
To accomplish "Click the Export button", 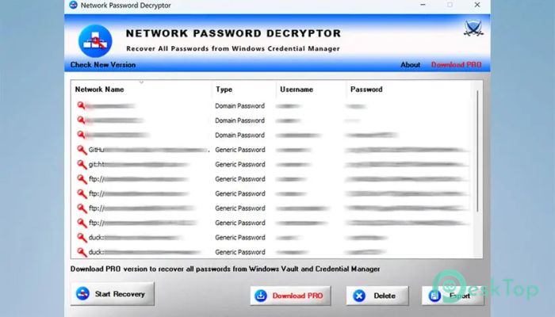I will 453,296.
